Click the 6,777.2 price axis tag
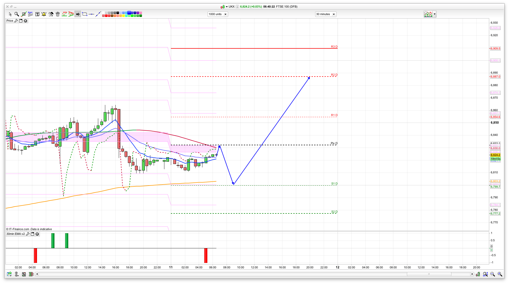 495,214
